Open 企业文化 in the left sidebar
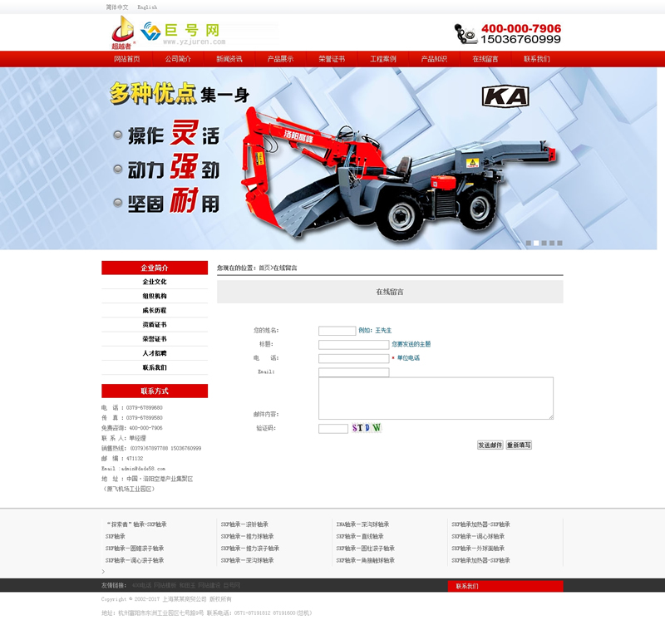This screenshot has width=665, height=620. [155, 282]
